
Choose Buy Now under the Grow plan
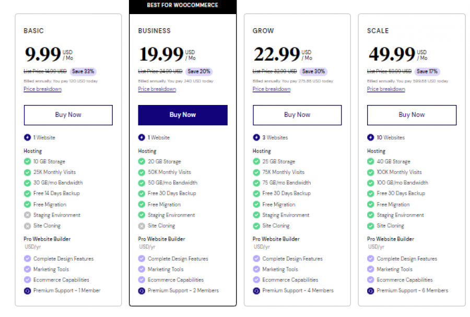(297, 115)
